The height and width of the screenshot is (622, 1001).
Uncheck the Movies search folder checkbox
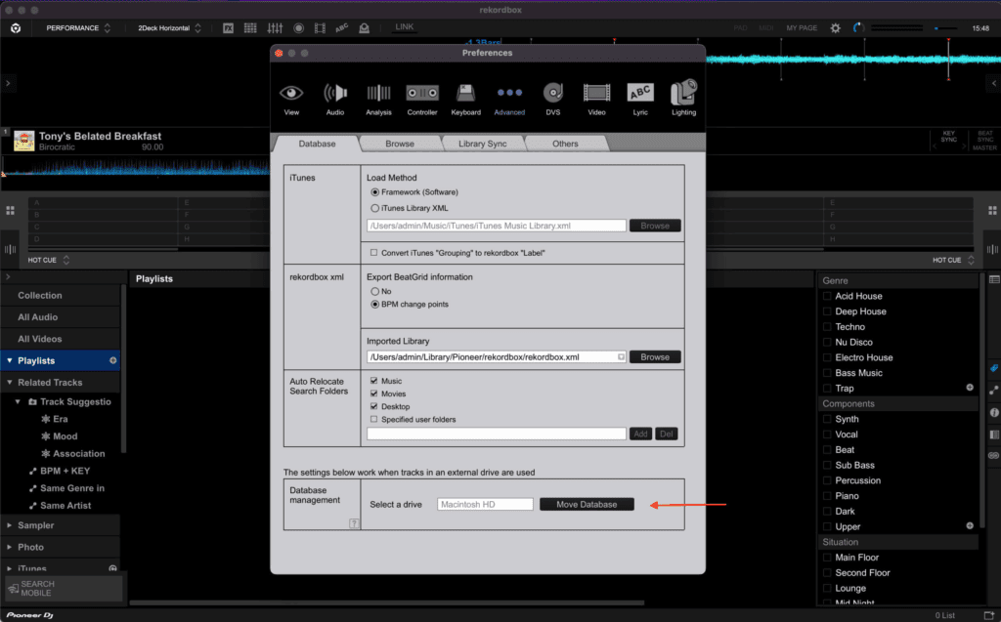(373, 394)
